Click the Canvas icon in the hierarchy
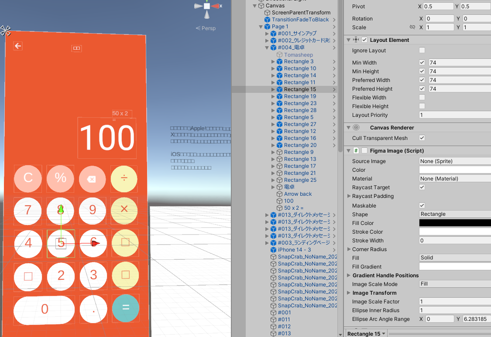The width and height of the screenshot is (491, 337). coord(261,5)
